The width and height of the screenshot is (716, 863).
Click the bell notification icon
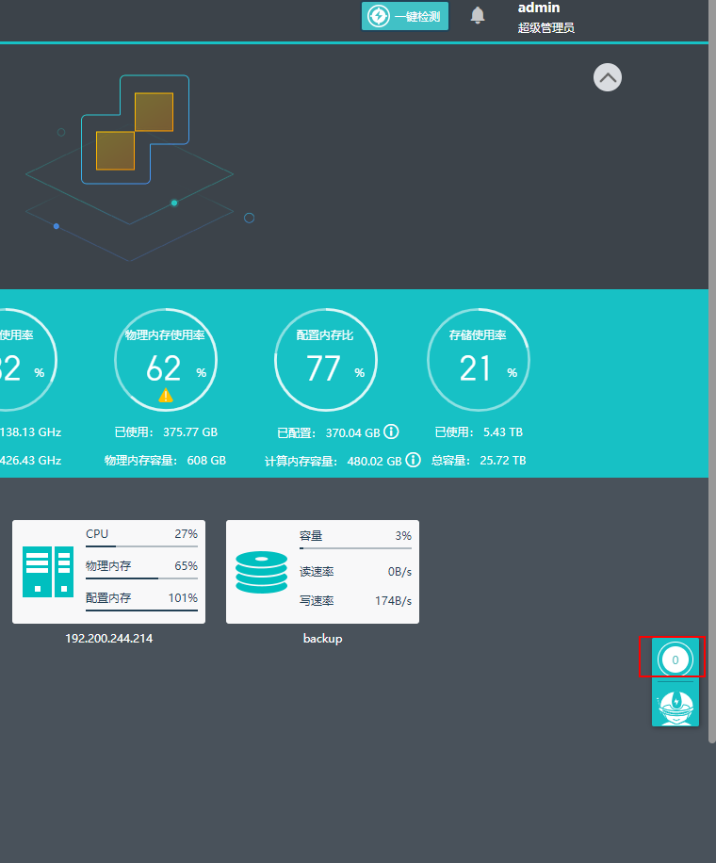(478, 16)
